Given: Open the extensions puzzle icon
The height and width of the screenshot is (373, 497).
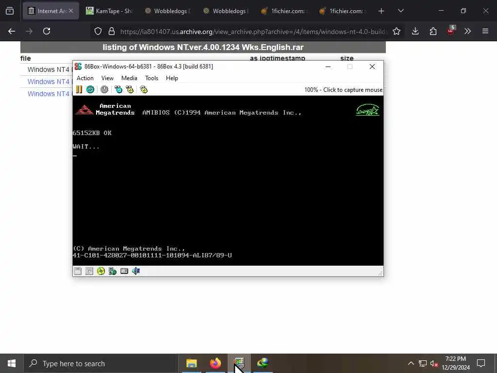Looking at the screenshot, I should 433,31.
